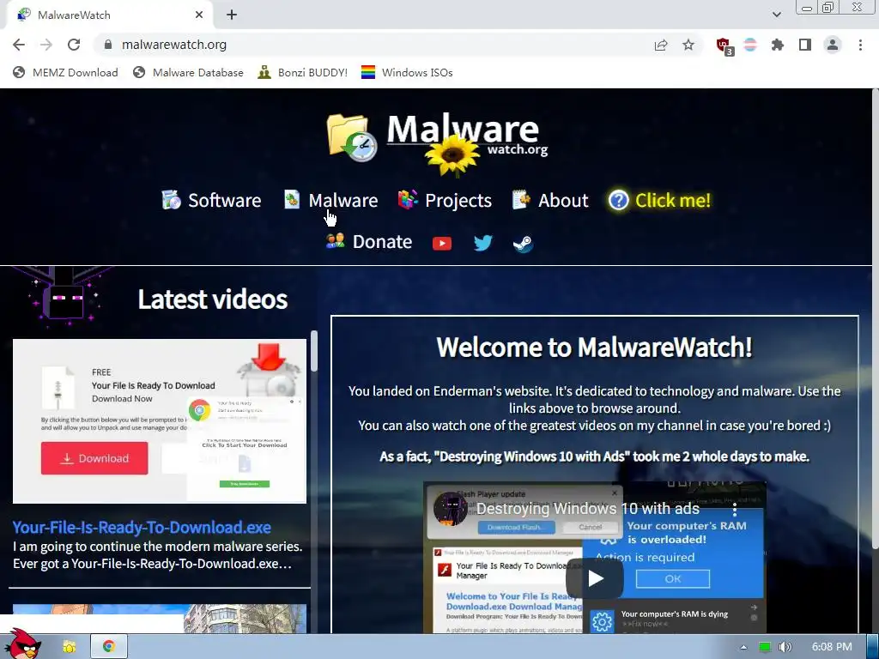Share this page from address bar
The height and width of the screenshot is (659, 879).
(x=661, y=45)
